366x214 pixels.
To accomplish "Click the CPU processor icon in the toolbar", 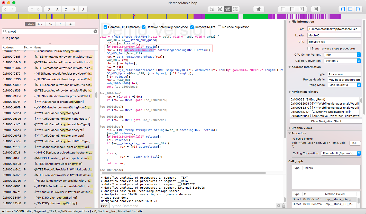I will click(259, 9).
